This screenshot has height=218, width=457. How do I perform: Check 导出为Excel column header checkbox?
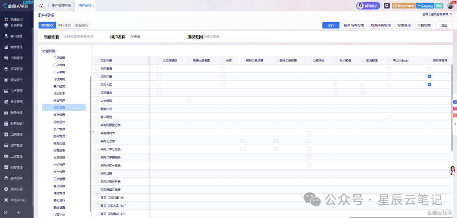point(389,60)
